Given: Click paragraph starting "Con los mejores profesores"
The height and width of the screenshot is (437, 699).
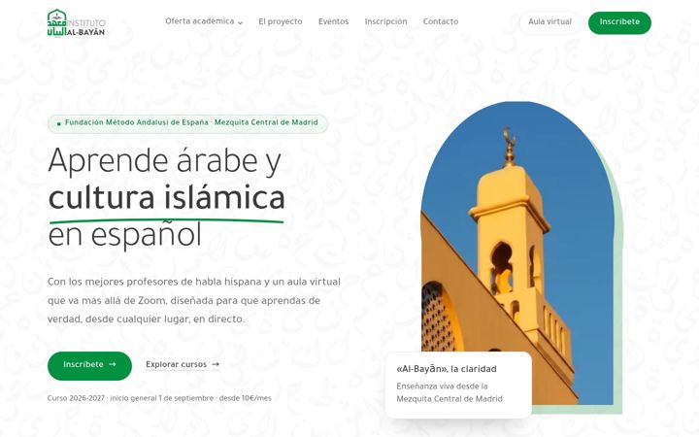Looking at the screenshot, I should 194,300.
